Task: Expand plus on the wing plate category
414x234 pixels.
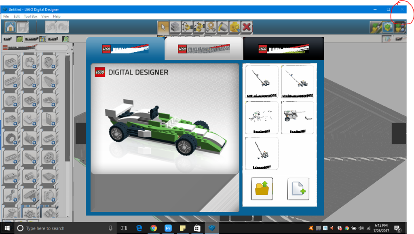Action: point(53,104)
